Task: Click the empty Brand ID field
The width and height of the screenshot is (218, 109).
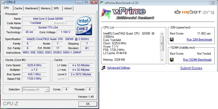Action: click(x=70, y=23)
